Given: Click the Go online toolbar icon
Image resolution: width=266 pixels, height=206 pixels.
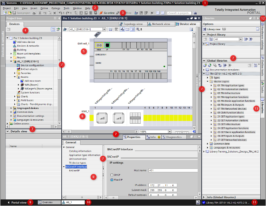Looking at the screenshot, I should pos(101,13).
